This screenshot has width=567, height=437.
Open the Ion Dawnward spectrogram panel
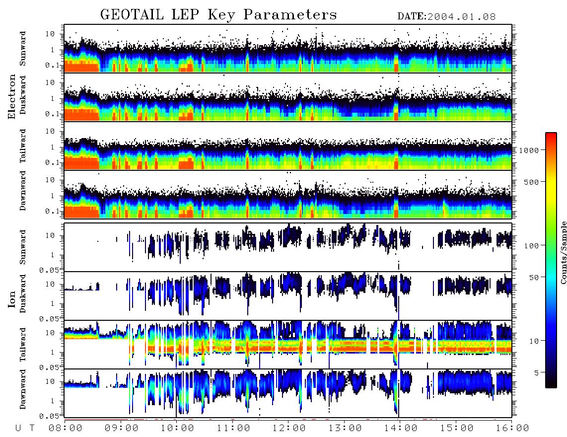[288, 393]
